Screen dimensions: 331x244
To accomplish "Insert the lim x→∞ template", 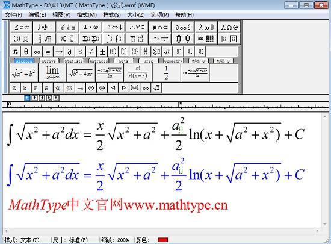I will [x=52, y=72].
